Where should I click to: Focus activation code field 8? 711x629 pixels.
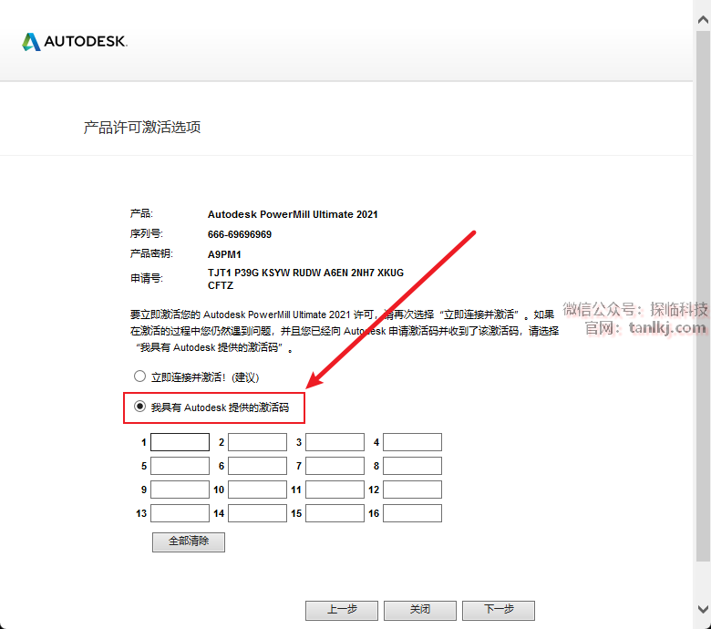click(413, 466)
